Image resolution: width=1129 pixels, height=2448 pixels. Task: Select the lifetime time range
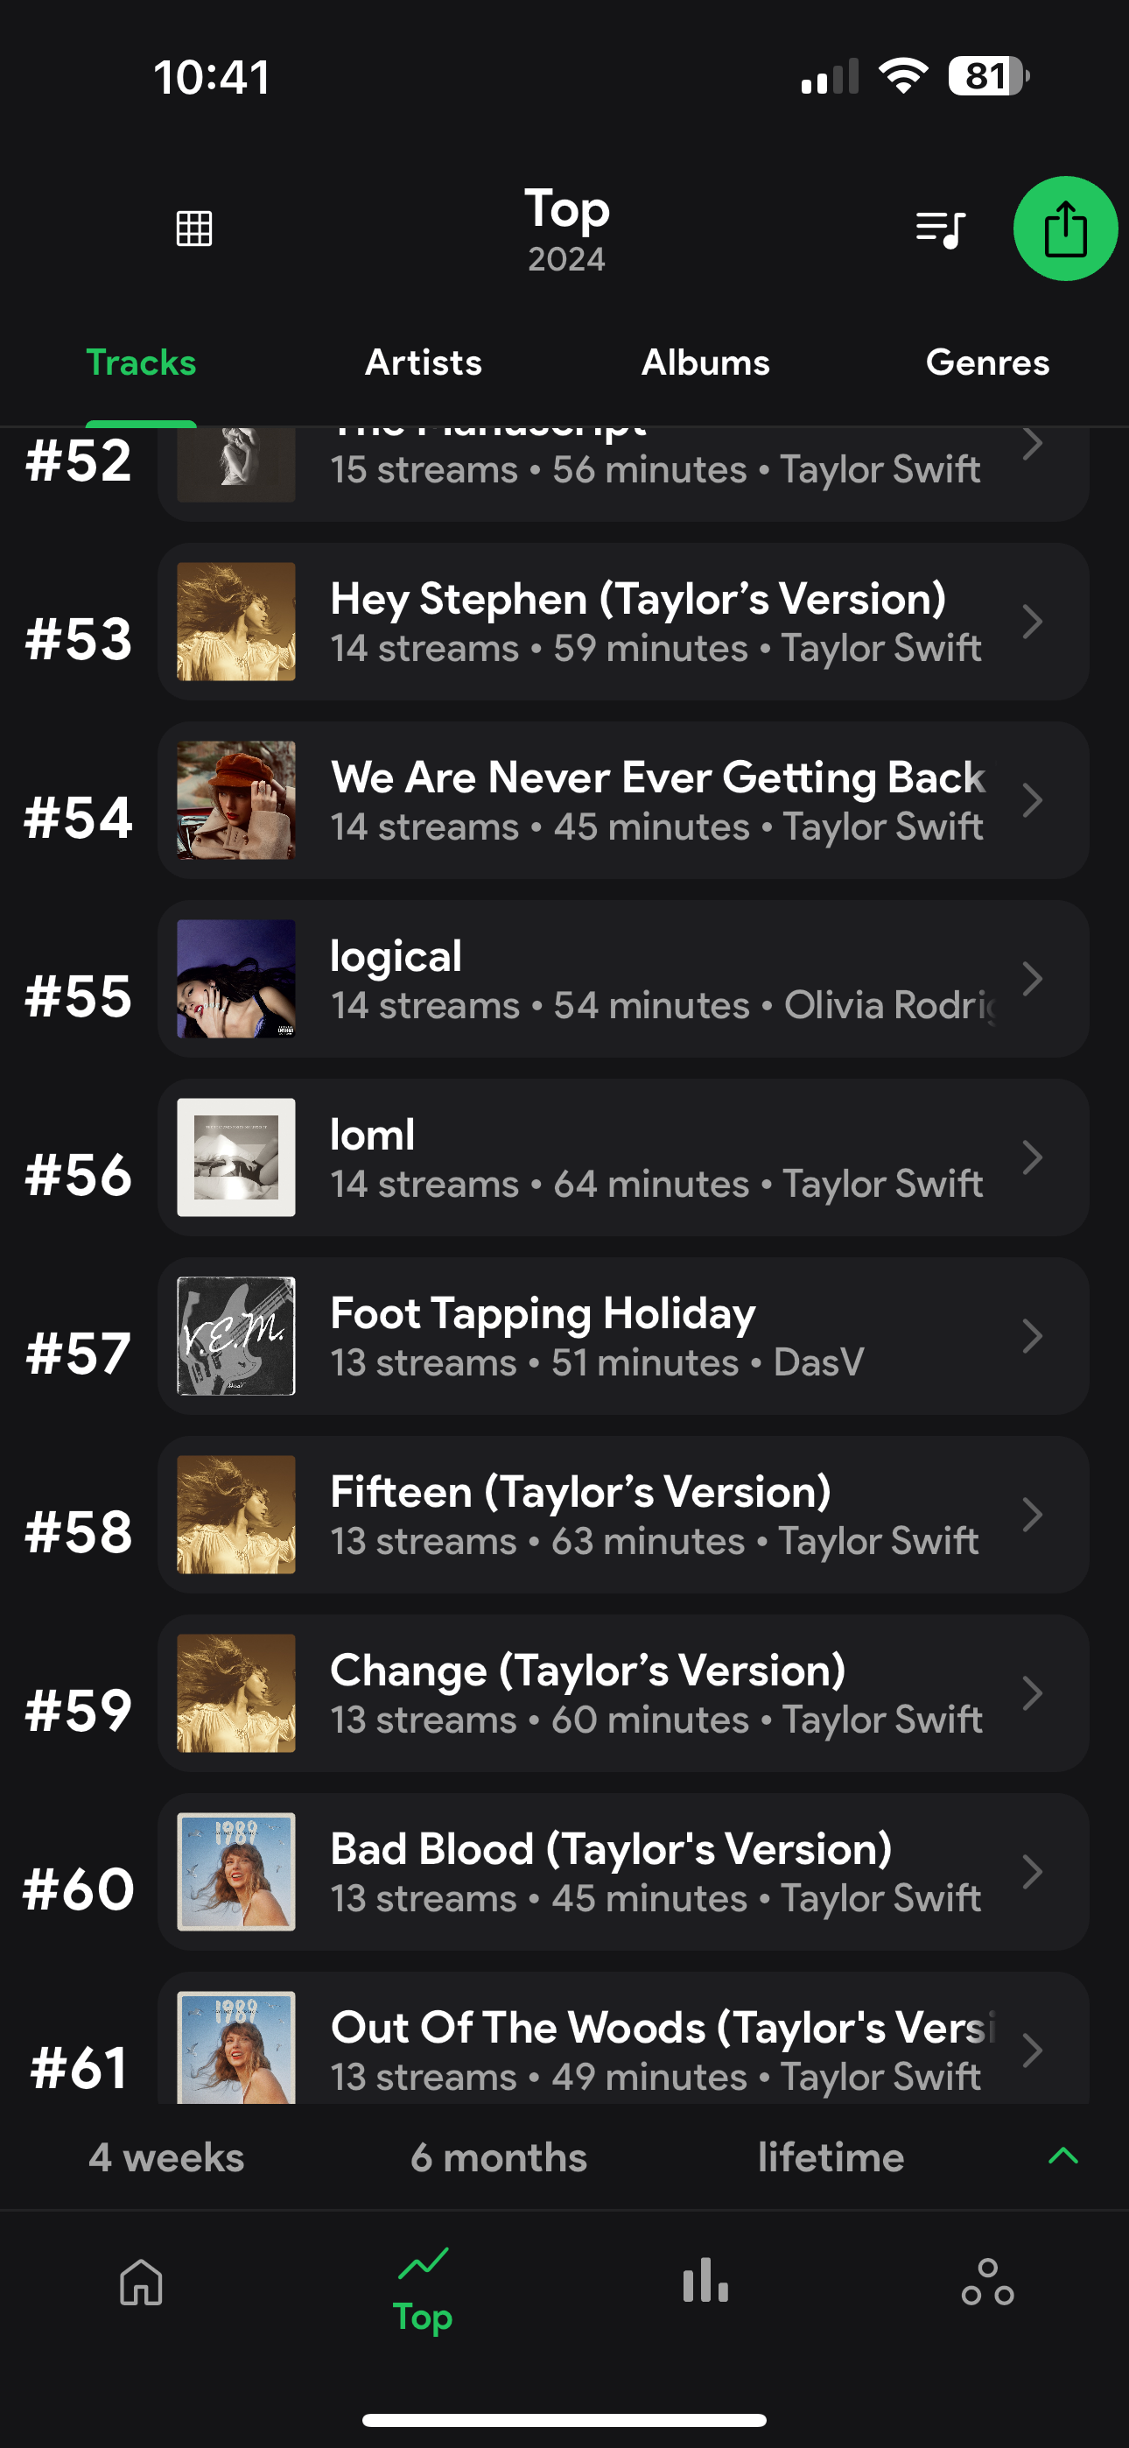(x=831, y=2157)
